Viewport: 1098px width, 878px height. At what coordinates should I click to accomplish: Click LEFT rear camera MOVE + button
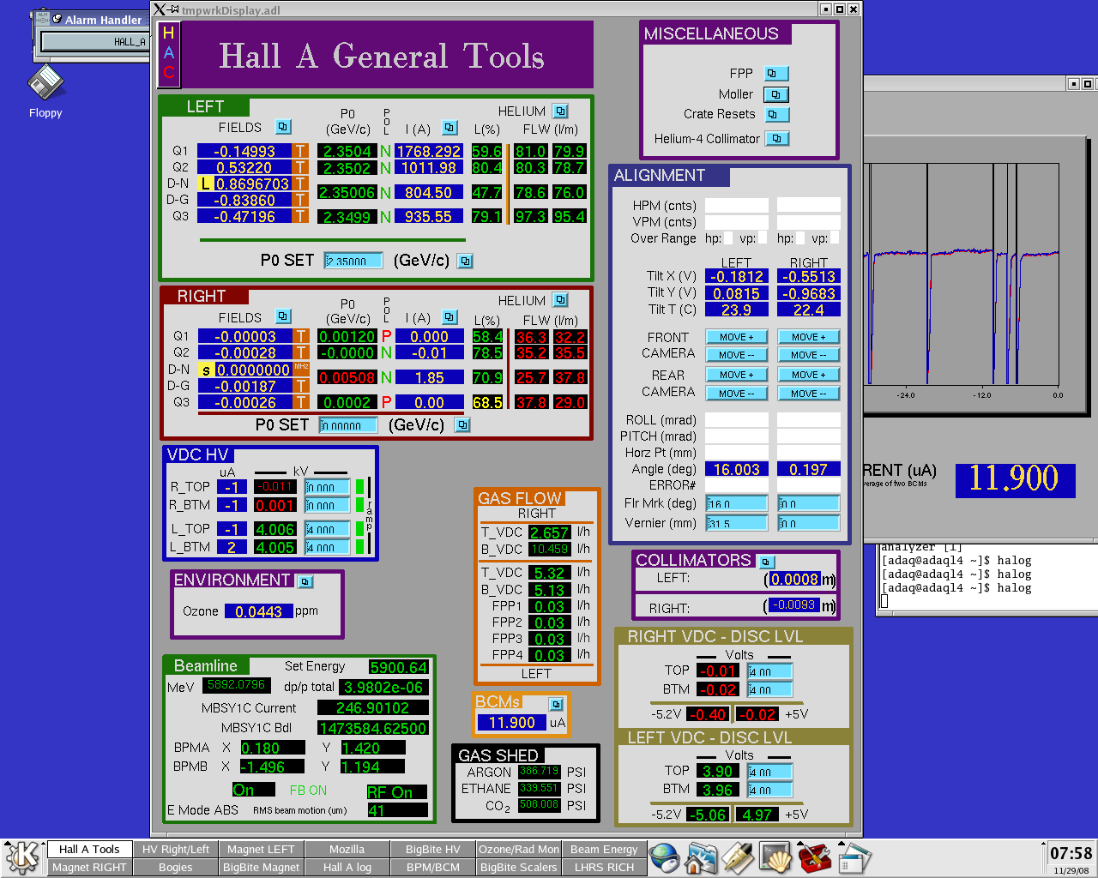737,375
